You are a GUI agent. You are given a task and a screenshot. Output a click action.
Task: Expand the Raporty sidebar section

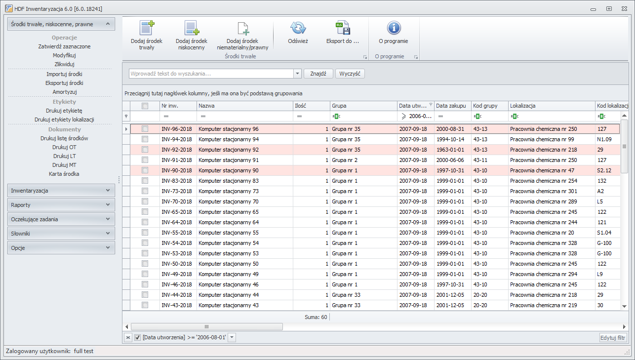tap(61, 204)
